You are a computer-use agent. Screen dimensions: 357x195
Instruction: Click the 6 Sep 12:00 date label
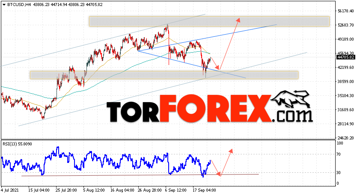click(176, 190)
